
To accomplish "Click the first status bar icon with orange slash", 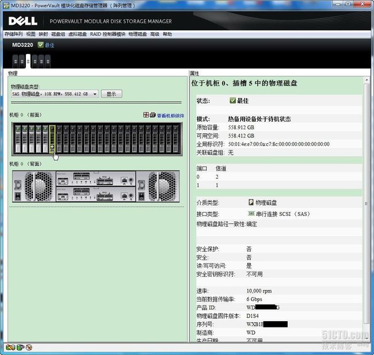I will click(x=10, y=348).
